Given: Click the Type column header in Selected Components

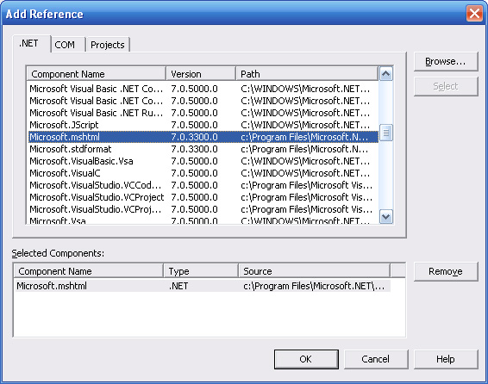Looking at the screenshot, I should (201, 271).
